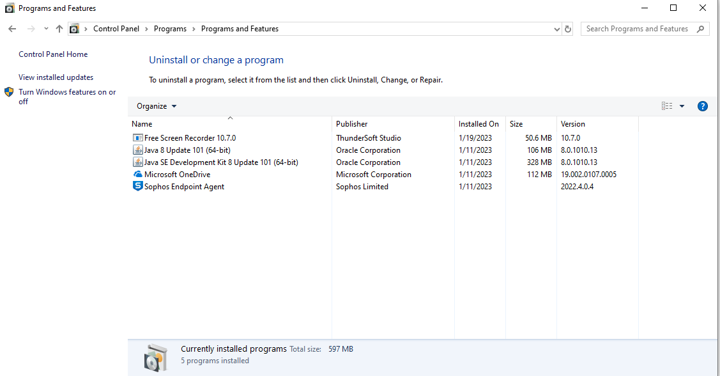
Task: Click the Back navigation arrow
Action: (x=12, y=29)
